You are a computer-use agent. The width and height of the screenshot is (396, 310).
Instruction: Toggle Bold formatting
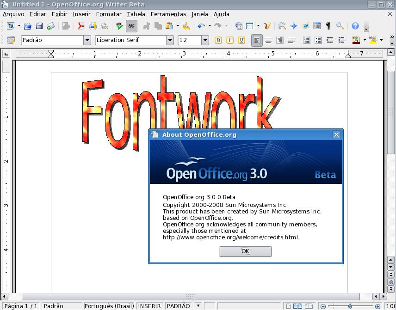coord(218,40)
